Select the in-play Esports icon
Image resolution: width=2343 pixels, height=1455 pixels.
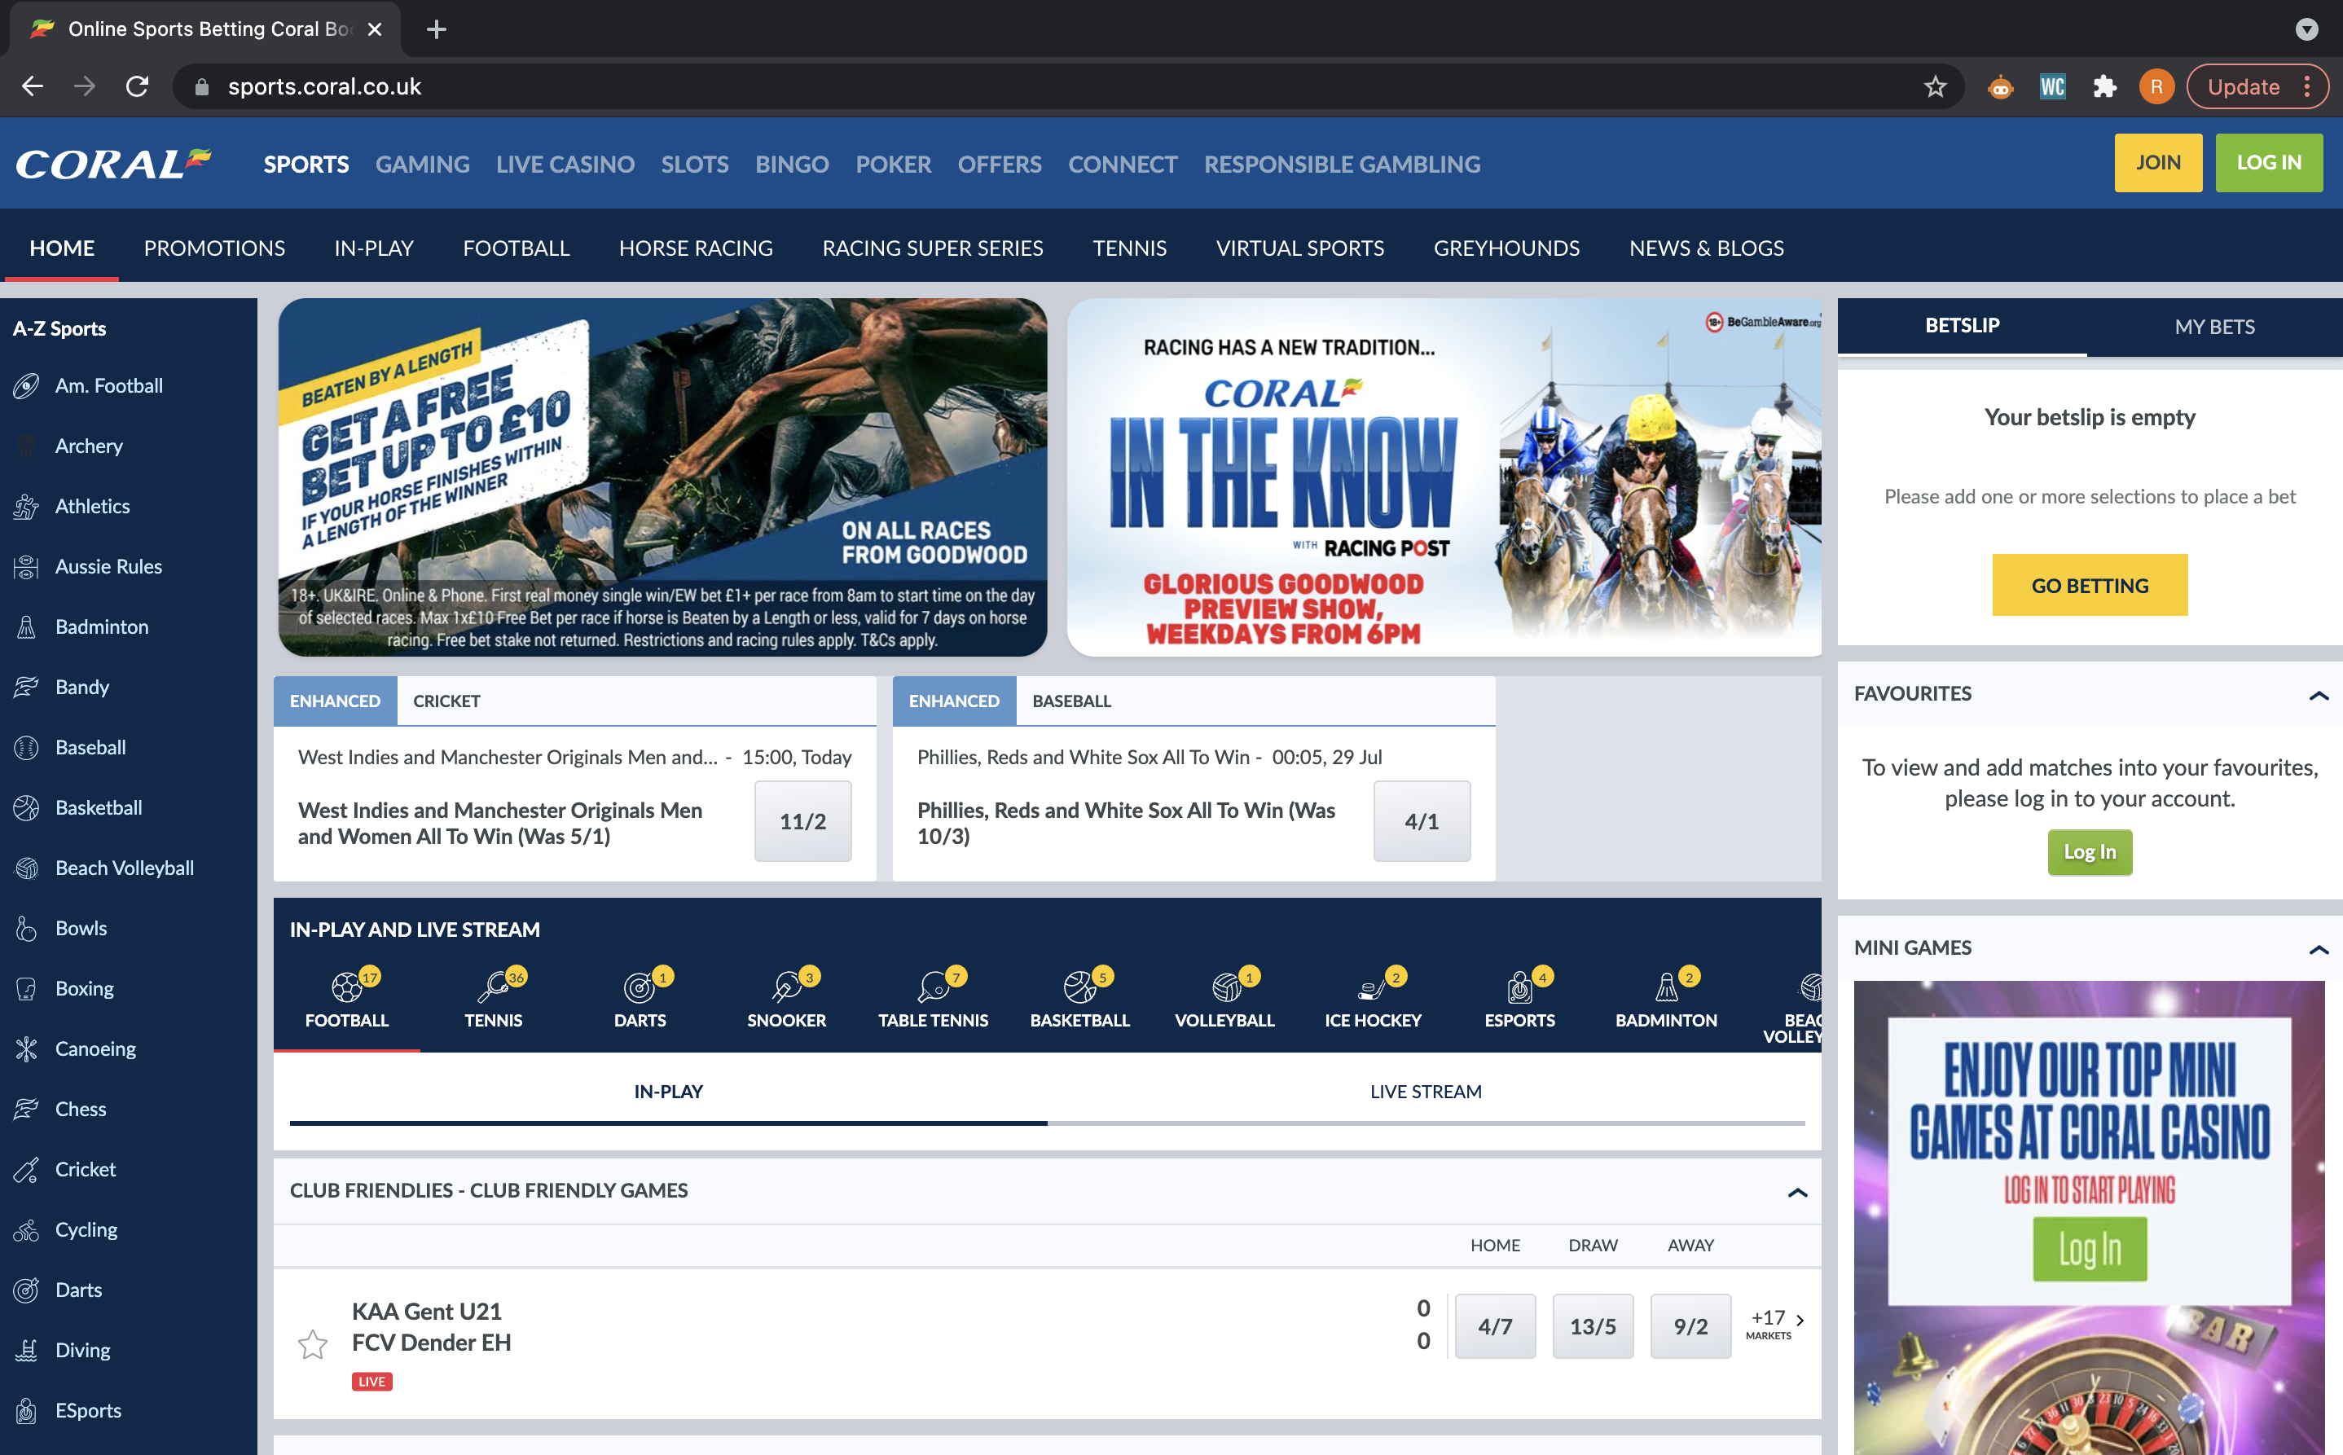click(x=1519, y=987)
